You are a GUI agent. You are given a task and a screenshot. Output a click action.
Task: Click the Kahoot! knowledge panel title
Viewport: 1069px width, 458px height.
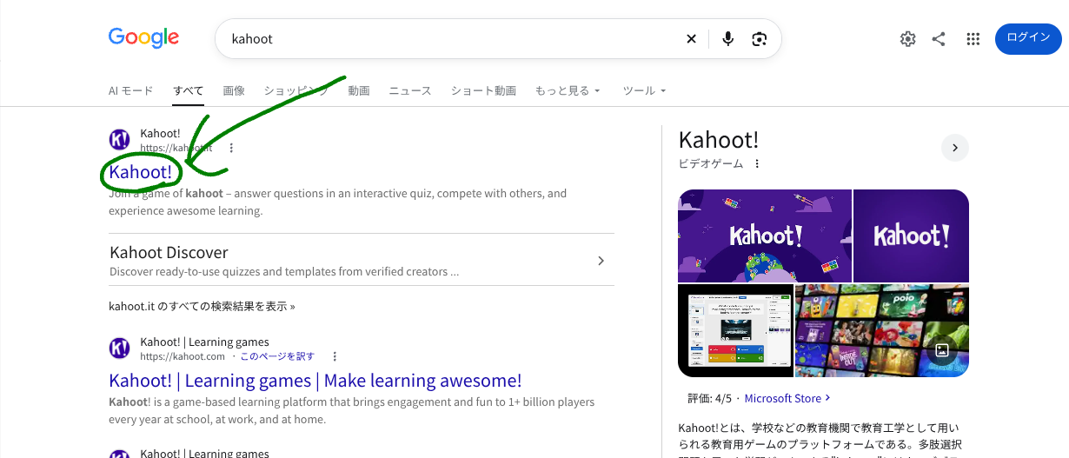[x=719, y=140]
